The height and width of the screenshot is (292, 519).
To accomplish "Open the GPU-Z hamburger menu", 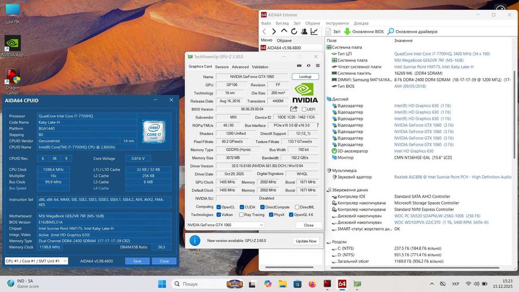I will (317, 66).
